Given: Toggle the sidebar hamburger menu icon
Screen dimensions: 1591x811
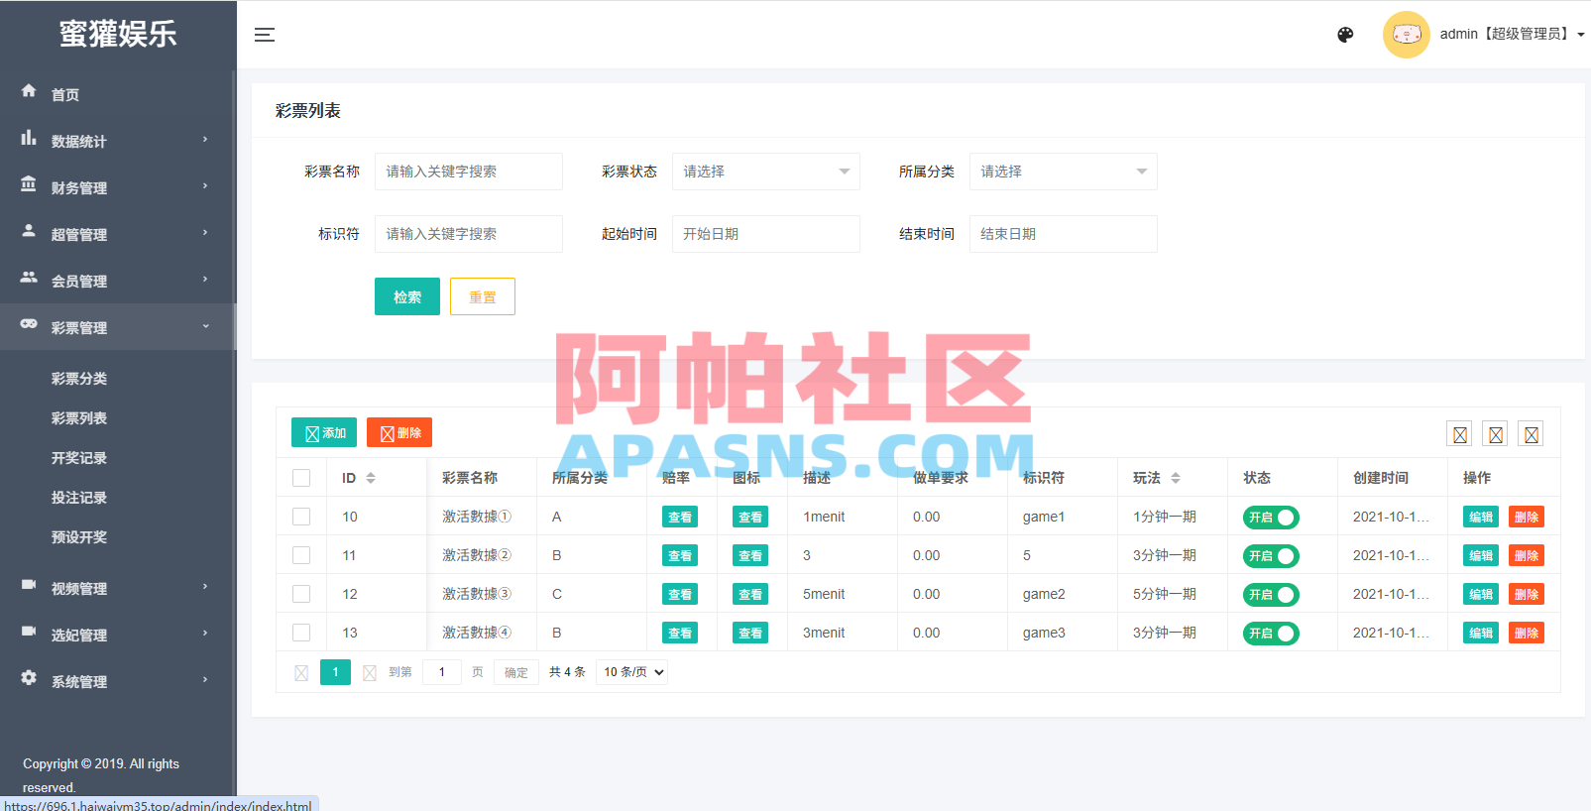Looking at the screenshot, I should coord(265,35).
